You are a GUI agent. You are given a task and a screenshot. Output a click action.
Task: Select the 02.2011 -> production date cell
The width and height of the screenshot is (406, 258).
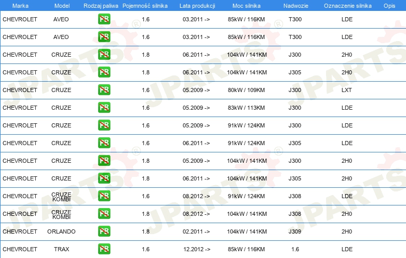point(196,231)
